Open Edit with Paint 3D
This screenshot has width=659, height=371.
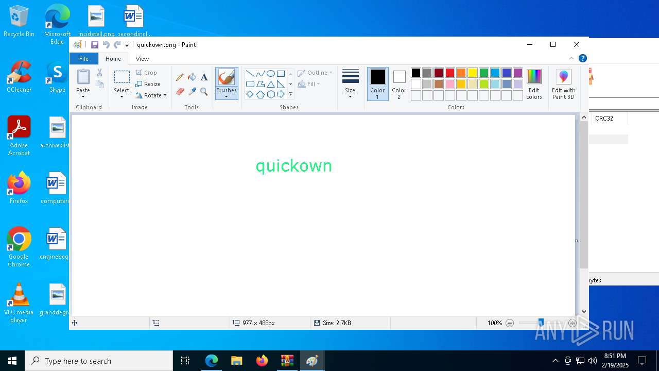pos(564,85)
